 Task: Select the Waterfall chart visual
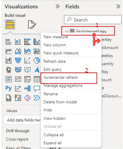[x=9, y=60]
